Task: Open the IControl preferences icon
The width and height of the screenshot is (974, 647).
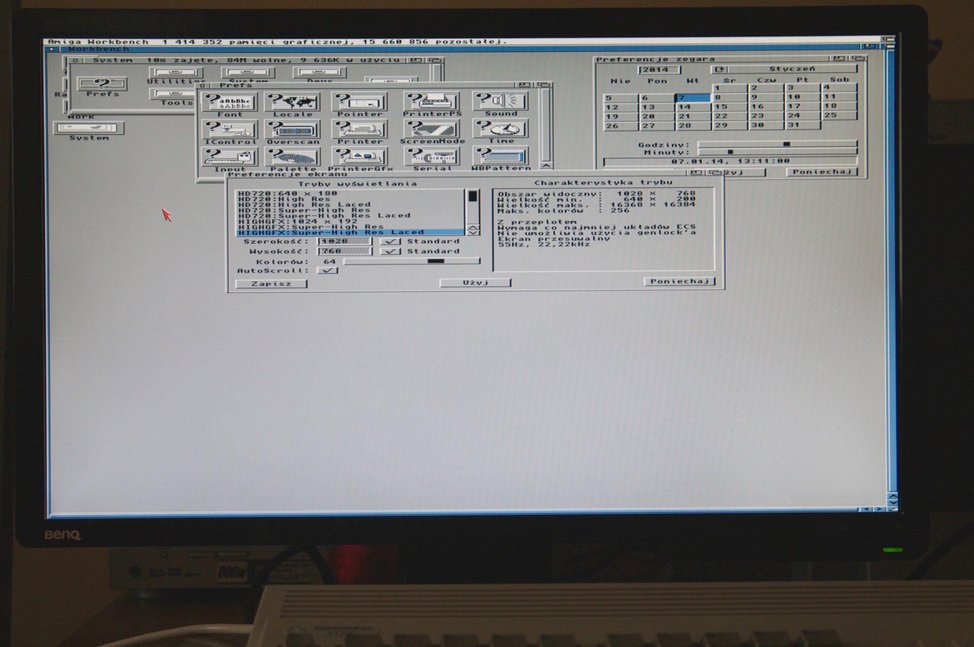Action: [230, 132]
